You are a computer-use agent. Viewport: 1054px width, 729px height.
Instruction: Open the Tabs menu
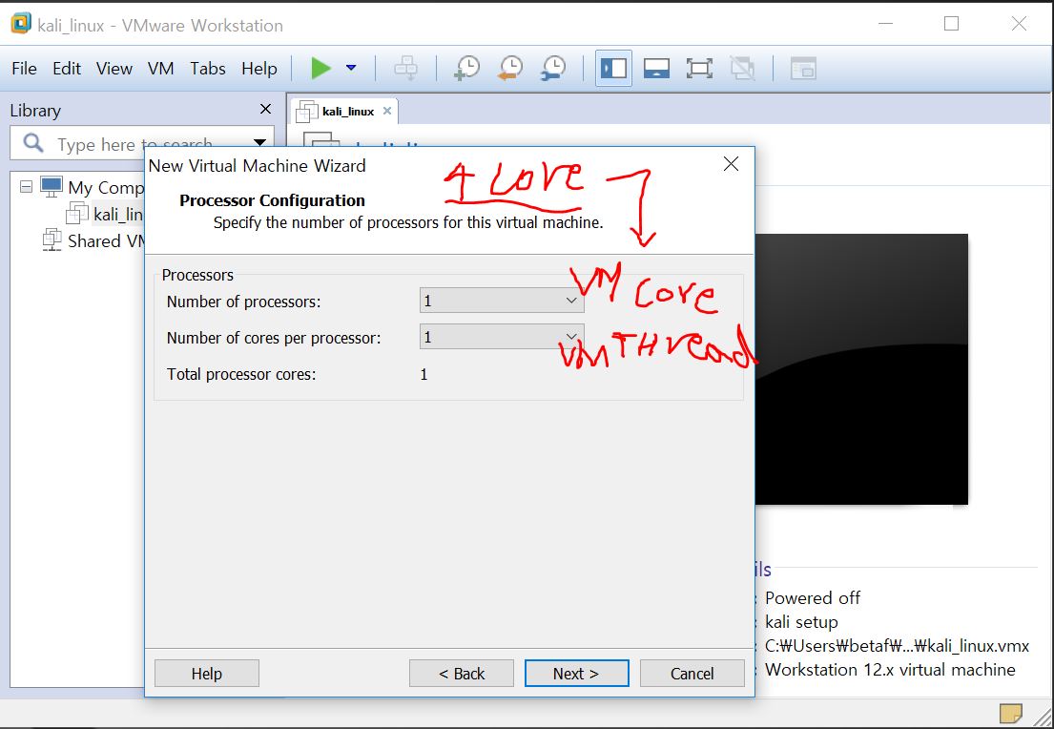pyautogui.click(x=208, y=69)
